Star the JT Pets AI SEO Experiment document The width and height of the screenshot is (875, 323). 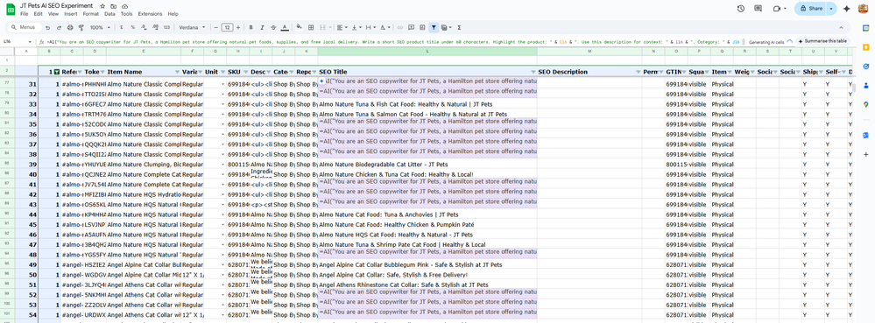point(102,5)
